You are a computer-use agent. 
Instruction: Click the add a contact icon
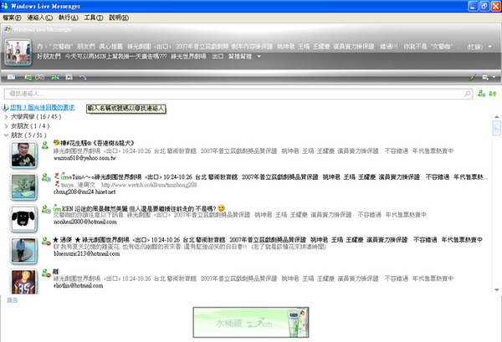point(482,94)
